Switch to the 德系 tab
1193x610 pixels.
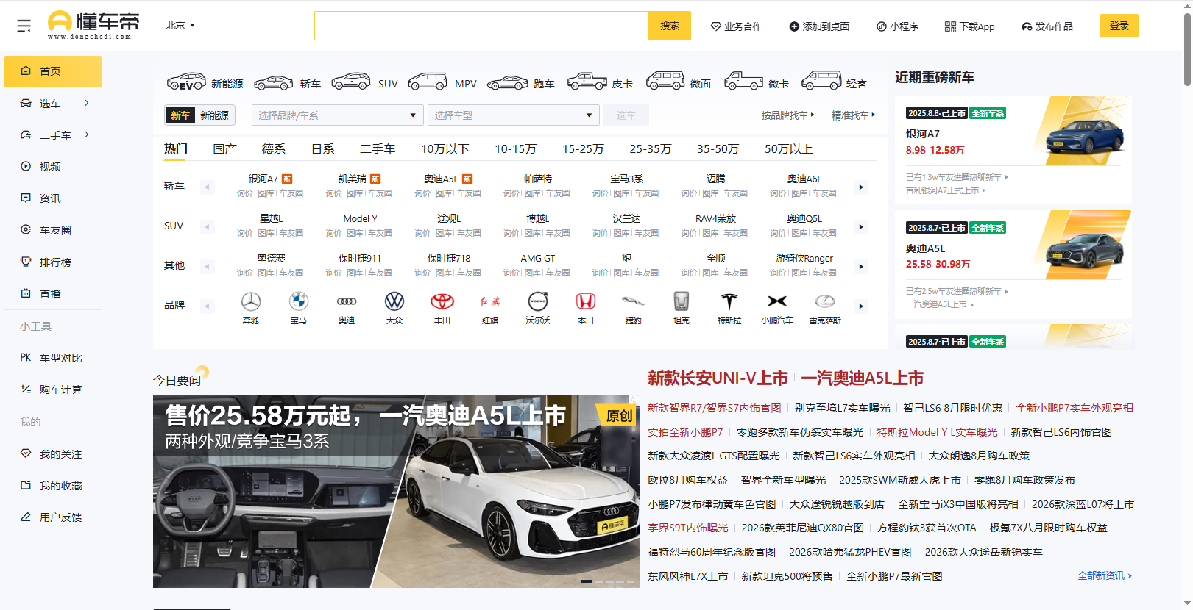point(274,149)
